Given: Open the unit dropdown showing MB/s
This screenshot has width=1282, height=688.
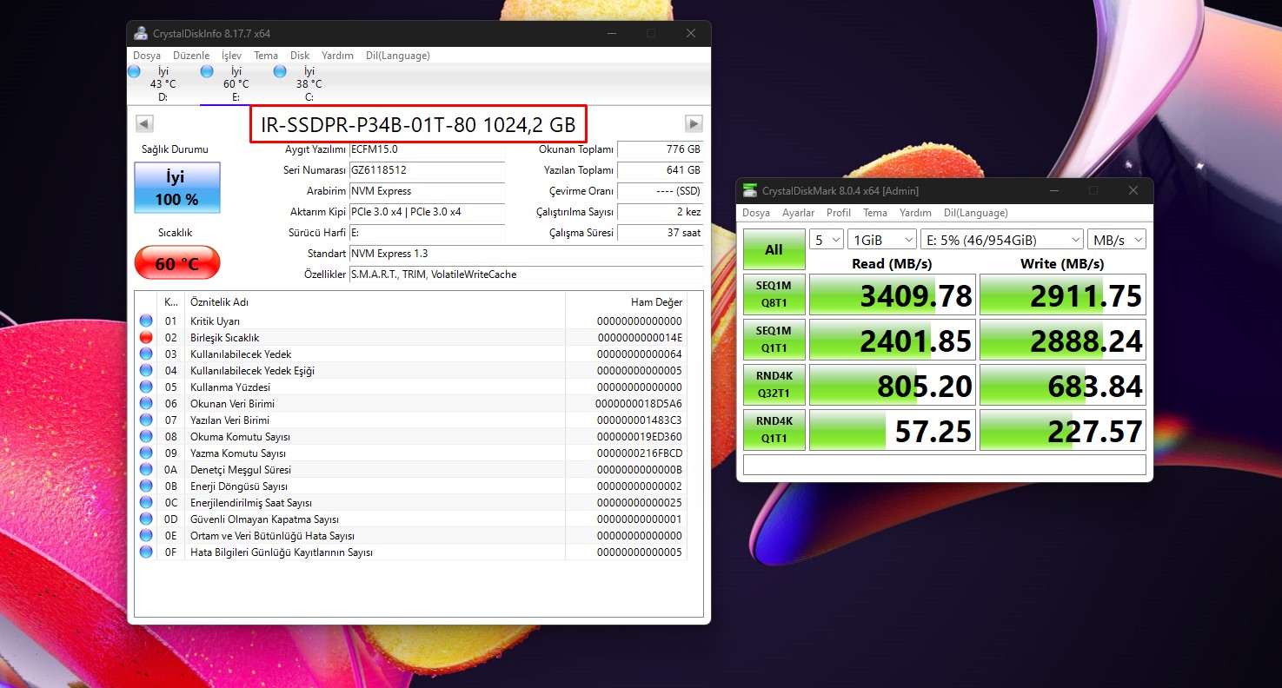Looking at the screenshot, I should pos(1117,239).
